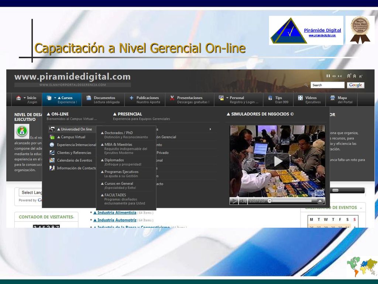The width and height of the screenshot is (378, 284).
Task: Expand the first Presencial submenu arrow
Action: pyautogui.click(x=210, y=129)
